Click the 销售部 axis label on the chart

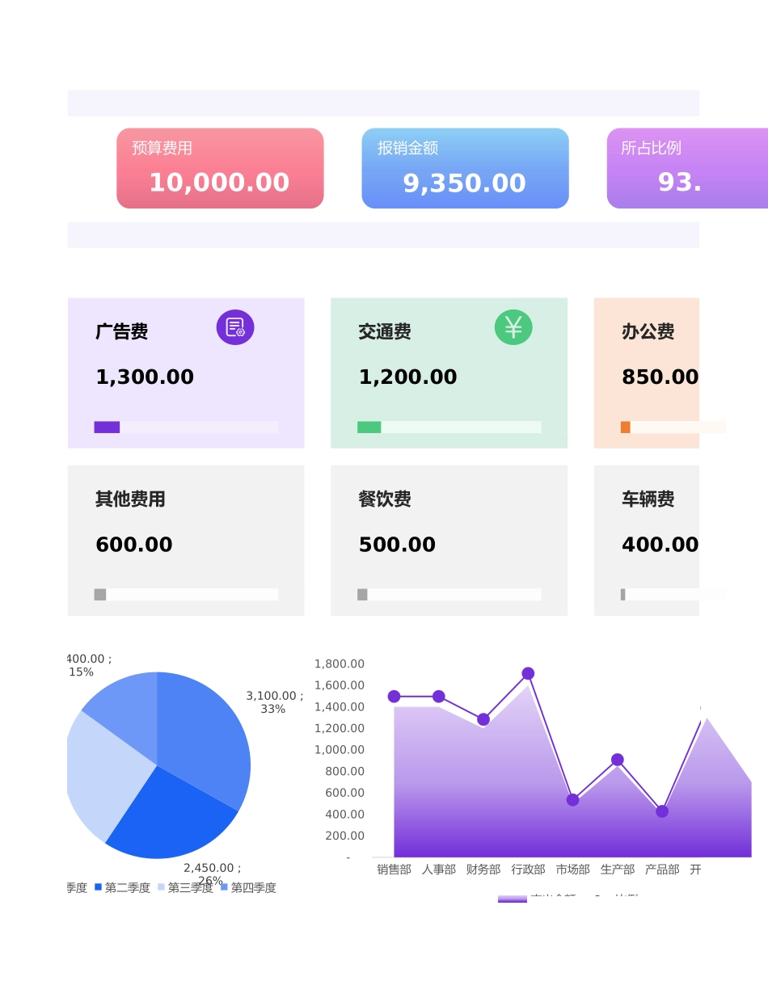click(x=394, y=870)
